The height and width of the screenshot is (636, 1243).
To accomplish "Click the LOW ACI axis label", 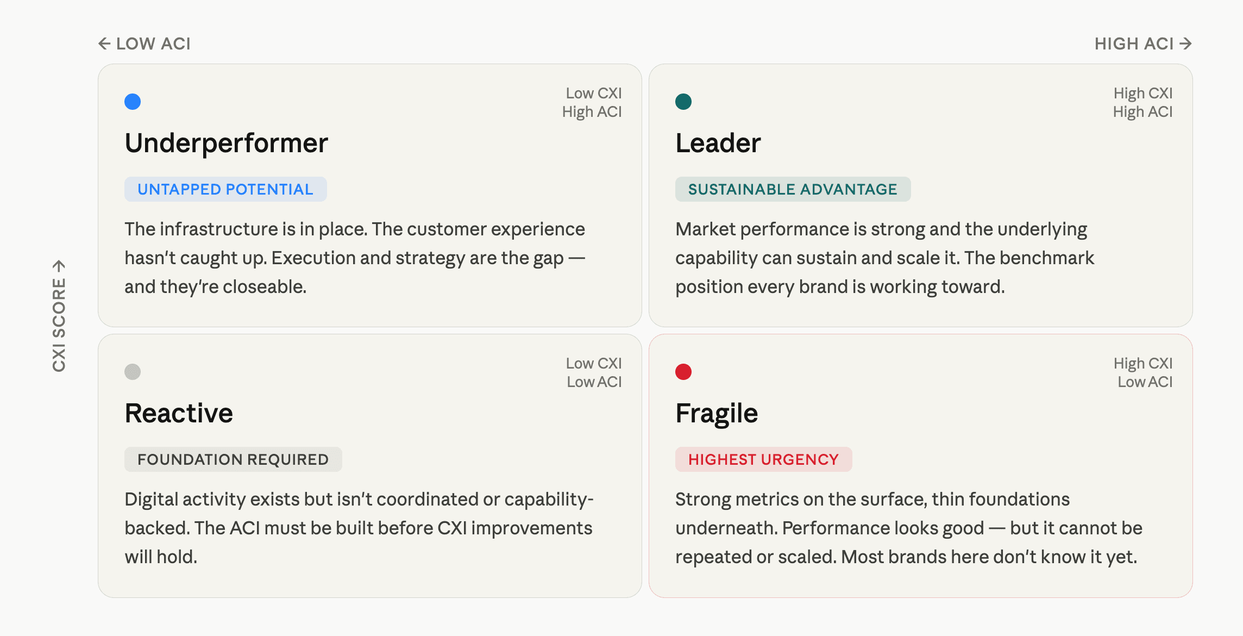I will (x=153, y=43).
